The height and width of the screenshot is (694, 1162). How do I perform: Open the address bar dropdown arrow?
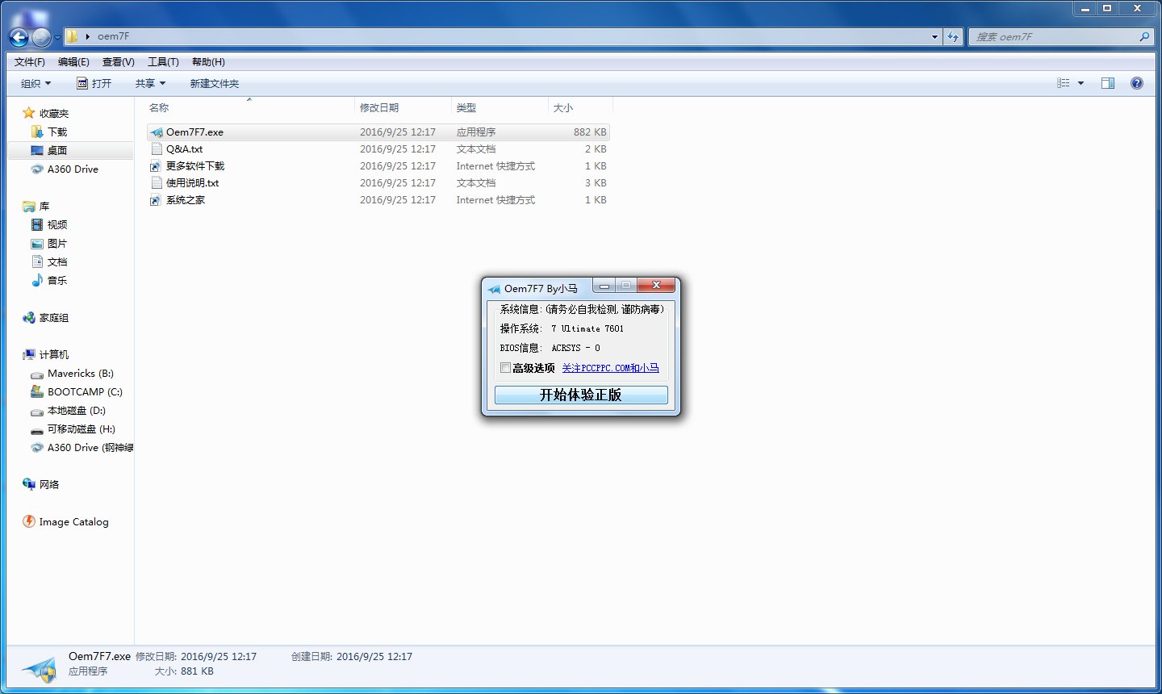click(x=934, y=36)
